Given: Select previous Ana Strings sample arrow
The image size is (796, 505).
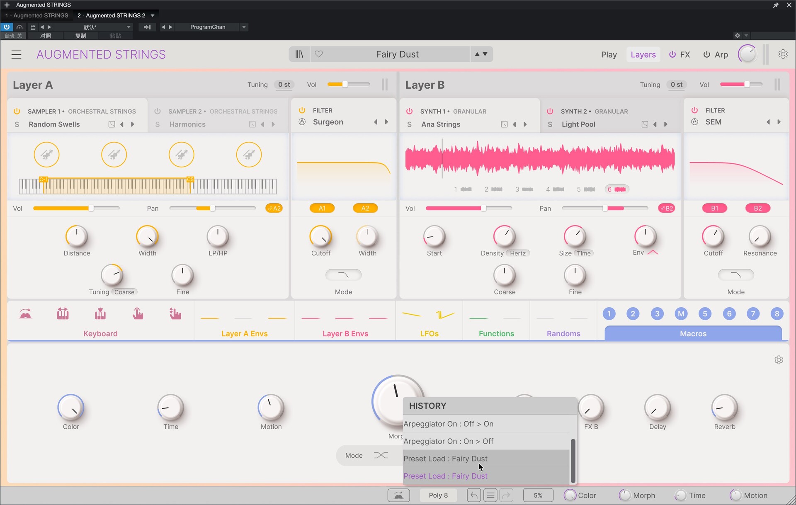Looking at the screenshot, I should coord(514,124).
